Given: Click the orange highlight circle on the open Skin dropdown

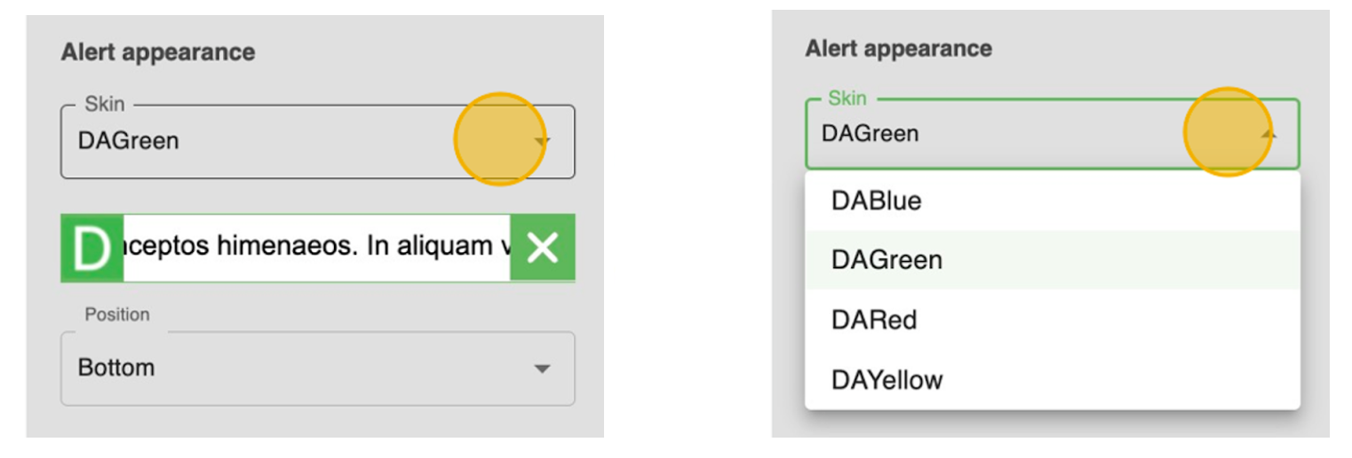Looking at the screenshot, I should (1227, 131).
